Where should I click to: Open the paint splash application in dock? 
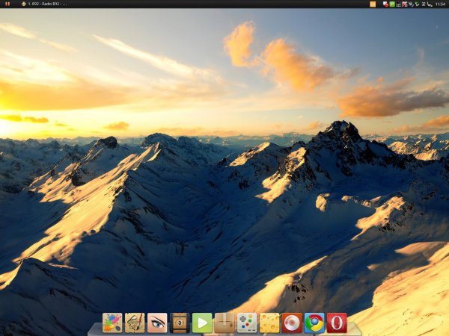coord(112,323)
